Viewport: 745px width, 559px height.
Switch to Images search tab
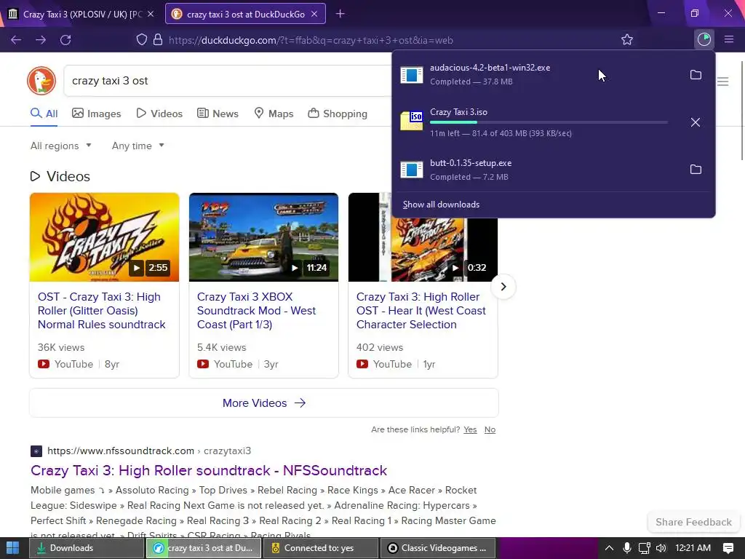pyautogui.click(x=97, y=114)
